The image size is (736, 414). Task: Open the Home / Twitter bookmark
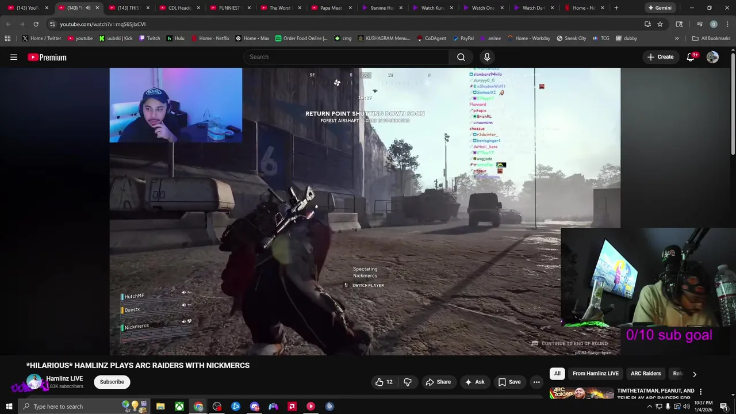[x=42, y=39]
